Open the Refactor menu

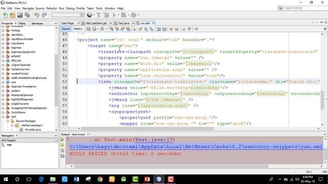click(52, 8)
